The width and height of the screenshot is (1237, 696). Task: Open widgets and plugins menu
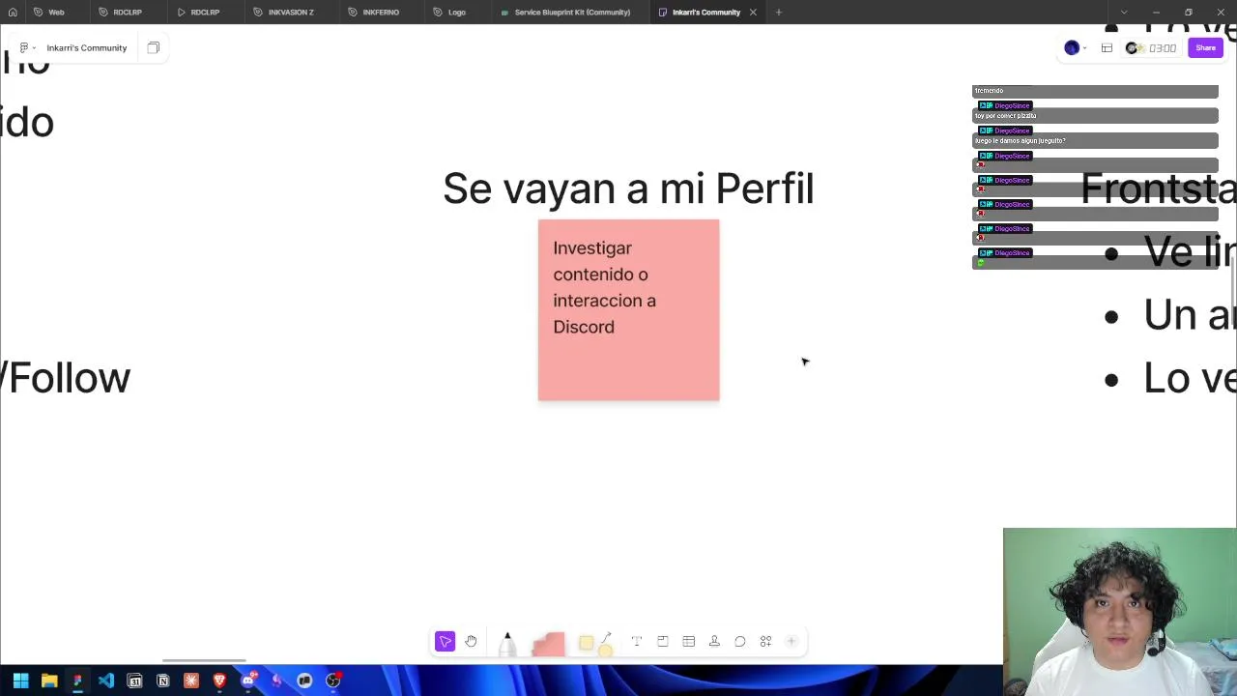[x=765, y=642]
